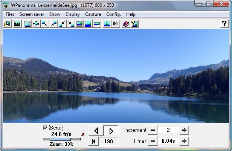
Task: Open the Files menu
Action: (10, 14)
